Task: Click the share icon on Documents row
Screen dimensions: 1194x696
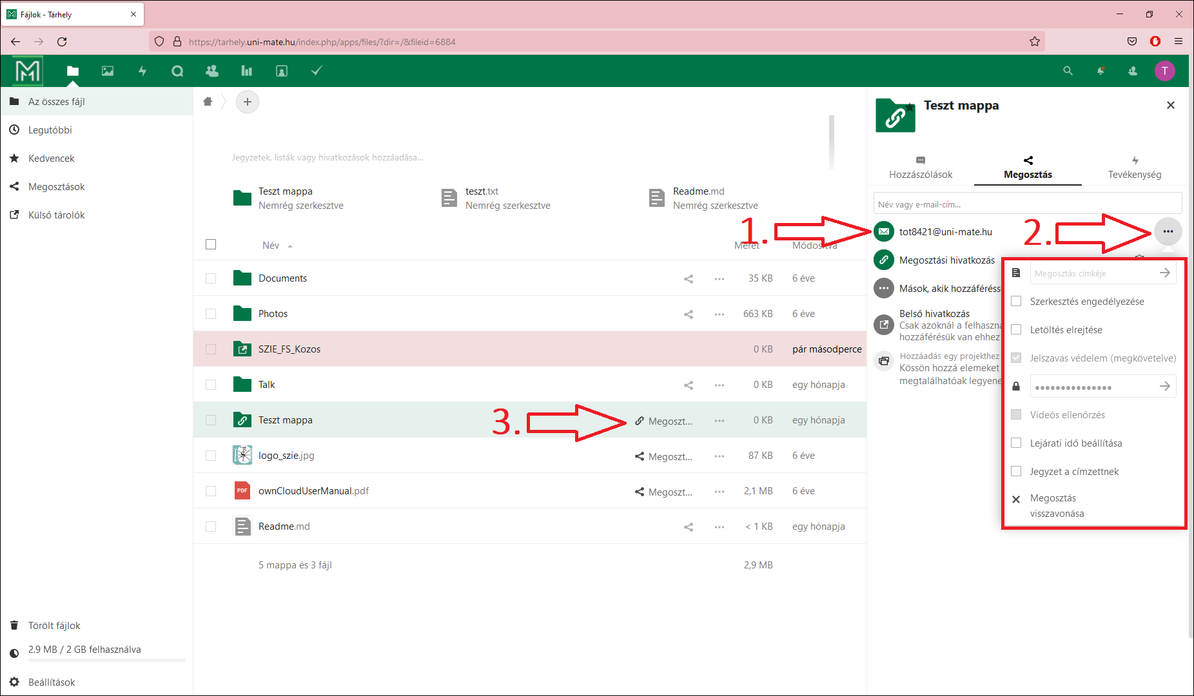Action: tap(689, 278)
